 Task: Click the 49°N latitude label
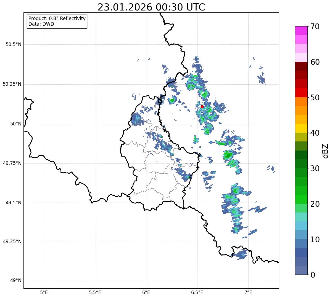tap(16, 281)
